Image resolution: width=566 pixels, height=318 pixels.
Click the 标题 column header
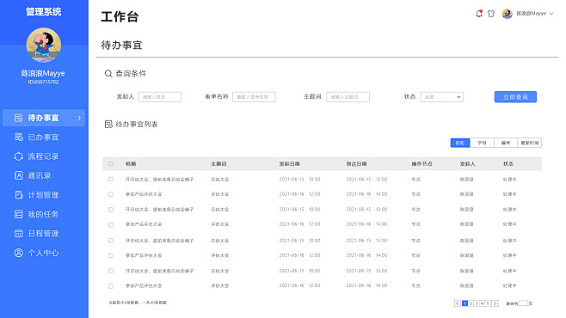(131, 163)
